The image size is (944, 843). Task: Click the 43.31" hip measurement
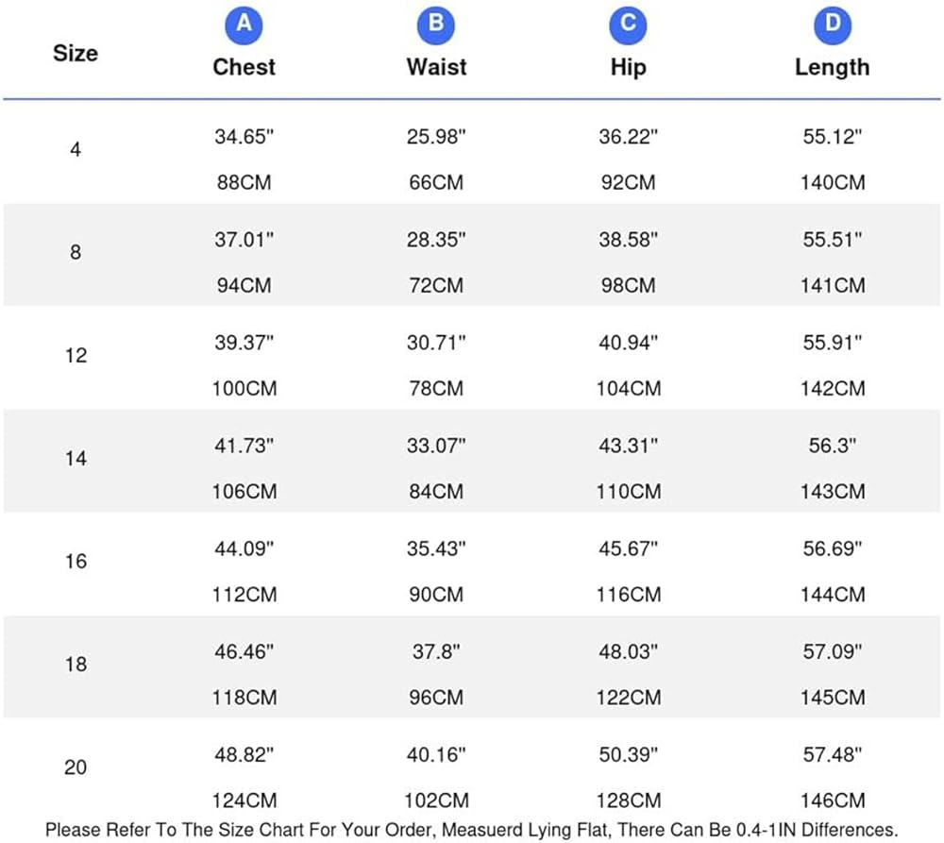pos(628,446)
